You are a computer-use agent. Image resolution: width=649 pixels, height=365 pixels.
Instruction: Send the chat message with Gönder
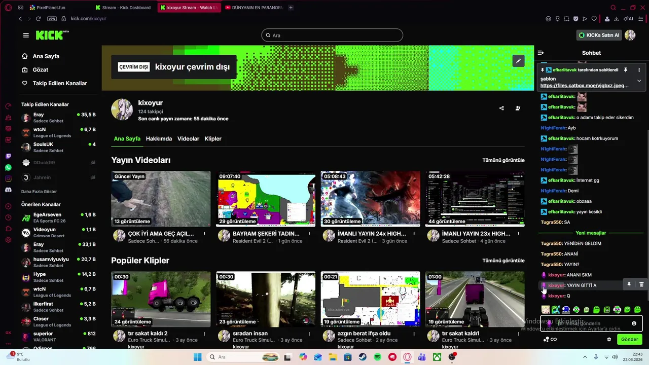pos(629,339)
